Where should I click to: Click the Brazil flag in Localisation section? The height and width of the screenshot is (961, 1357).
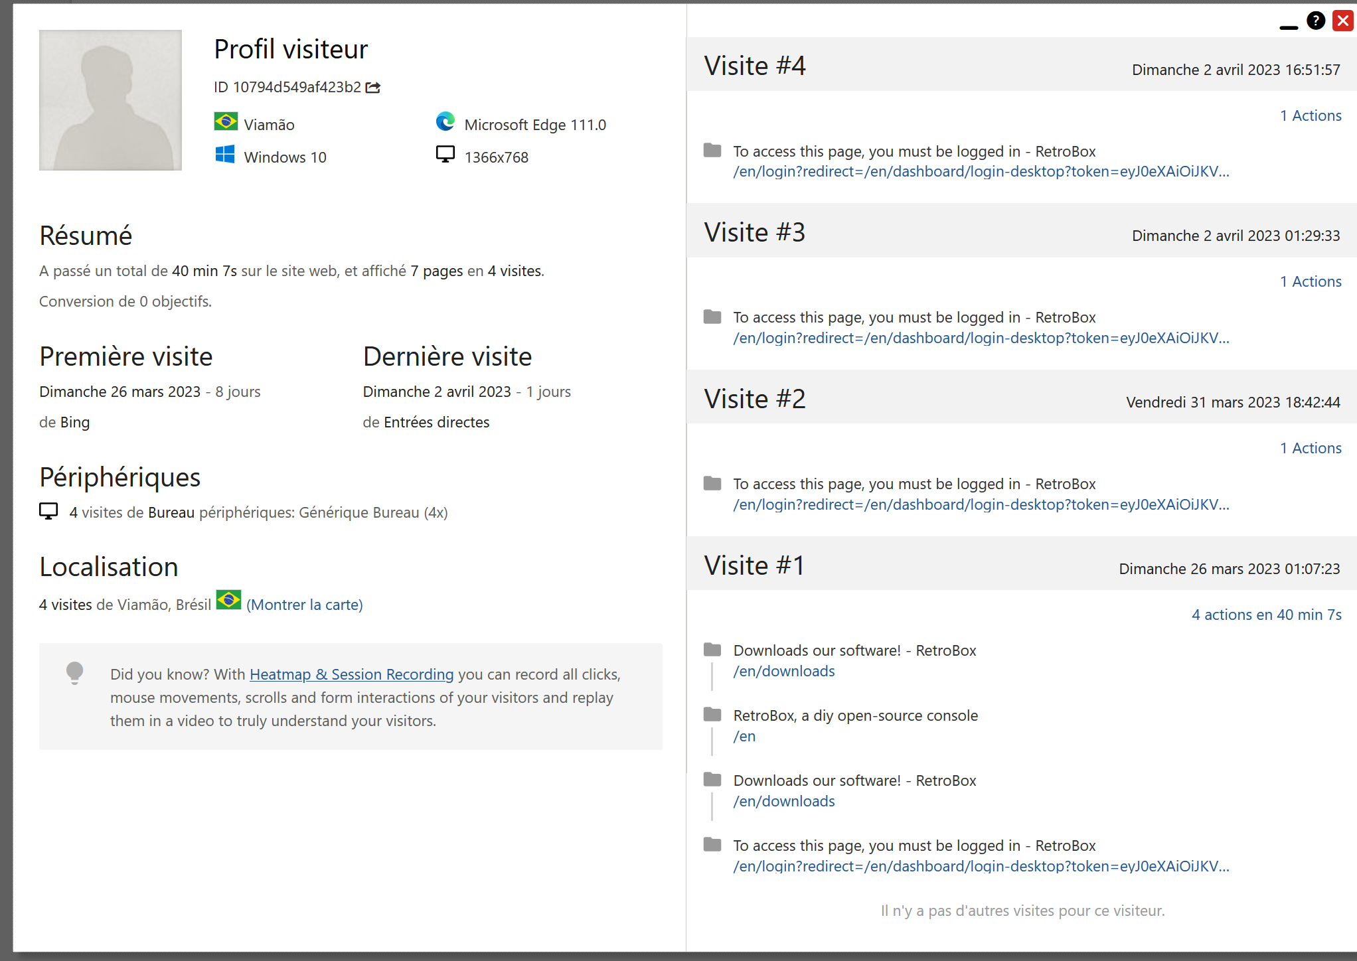tap(228, 601)
